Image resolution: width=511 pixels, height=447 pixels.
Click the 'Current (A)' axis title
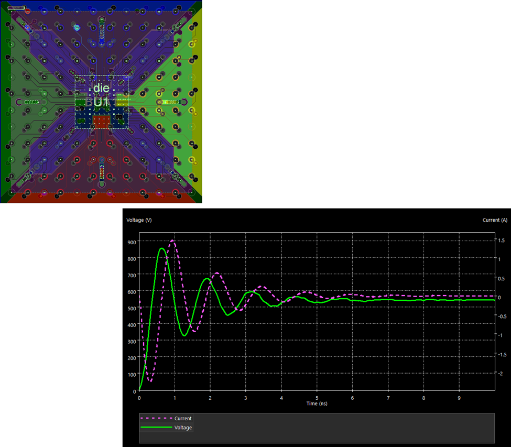pyautogui.click(x=495, y=220)
